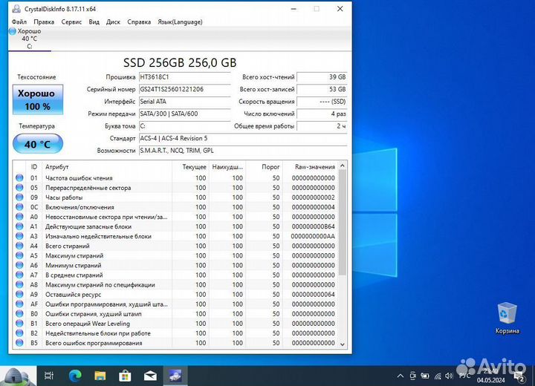Image resolution: width=535 pixels, height=386 pixels.
Task: Click status icon for Всего стираний row
Action: (19, 246)
